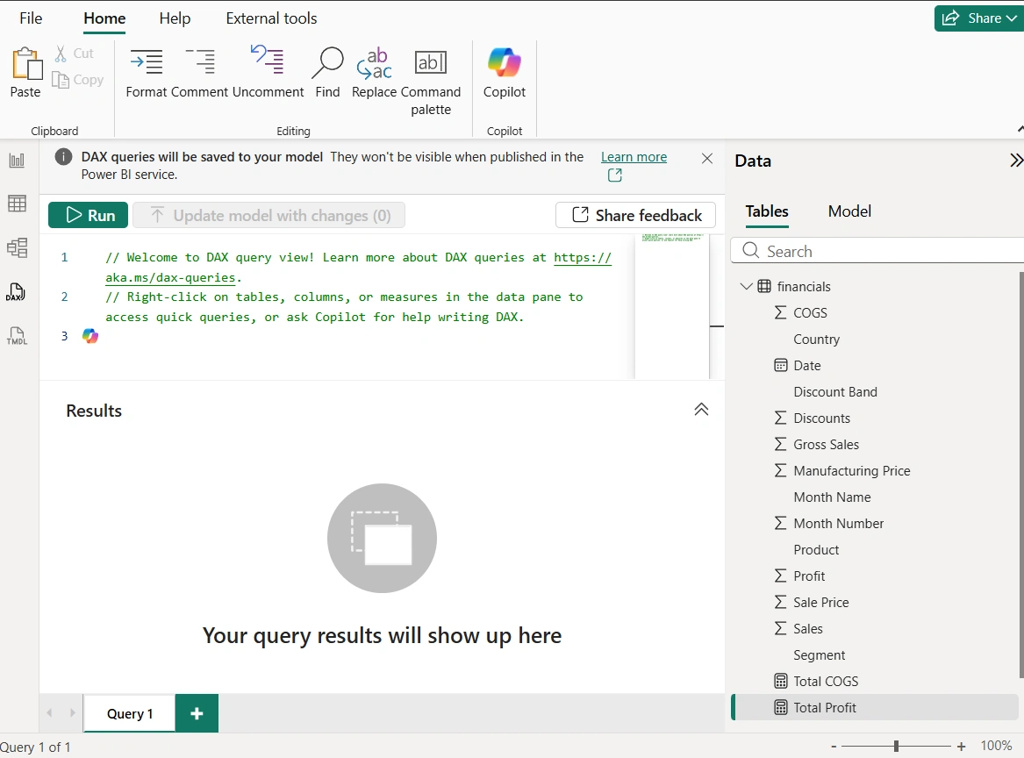Click the zoom out minus button
1024x758 pixels.
coord(834,747)
